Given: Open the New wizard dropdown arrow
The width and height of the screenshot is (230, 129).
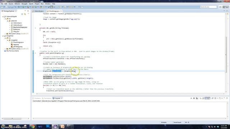Looking at the screenshot, I should 4,7.
